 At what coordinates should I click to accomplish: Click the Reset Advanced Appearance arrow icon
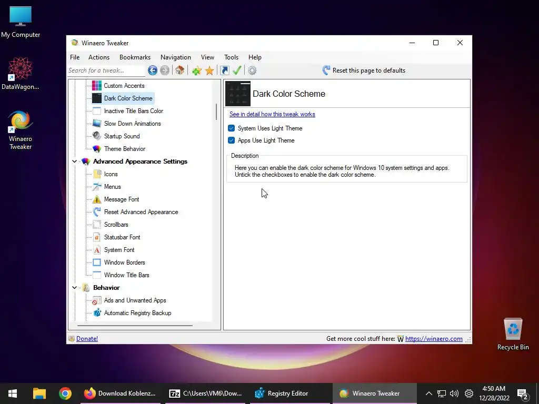97,212
